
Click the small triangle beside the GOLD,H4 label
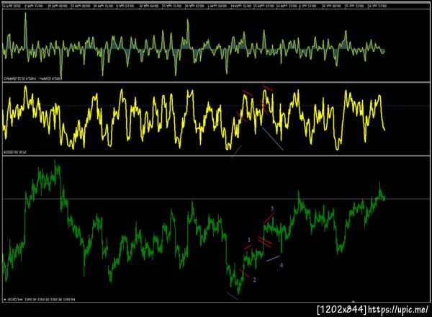(5, 300)
